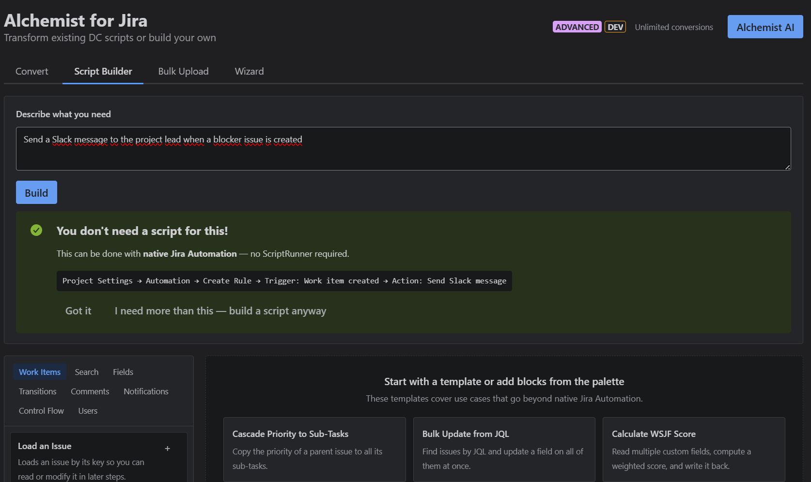The width and height of the screenshot is (811, 482).
Task: Click the green checkmark success icon
Action: 36,230
